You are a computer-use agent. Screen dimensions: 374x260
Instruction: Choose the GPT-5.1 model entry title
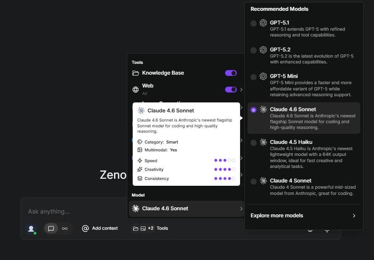[279, 23]
